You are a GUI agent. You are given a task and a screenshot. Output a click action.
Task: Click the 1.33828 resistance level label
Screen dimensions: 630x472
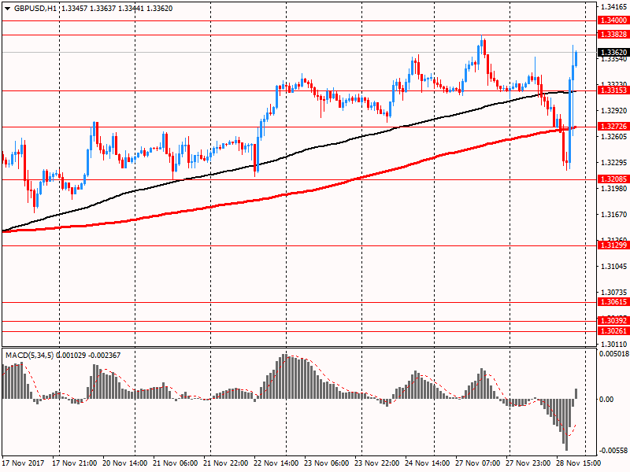613,35
